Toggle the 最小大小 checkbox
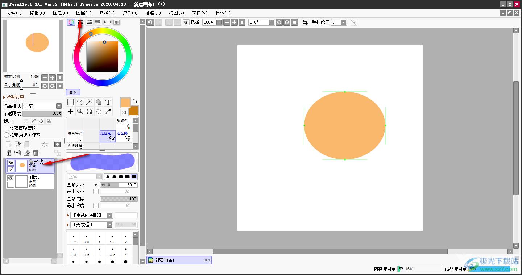522x275 pixels. (x=96, y=191)
